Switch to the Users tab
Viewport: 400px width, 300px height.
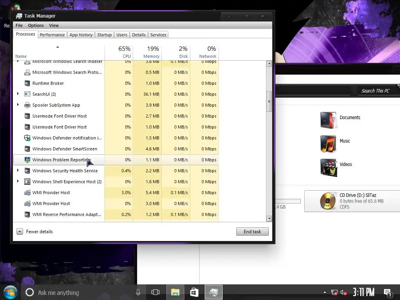pos(122,35)
